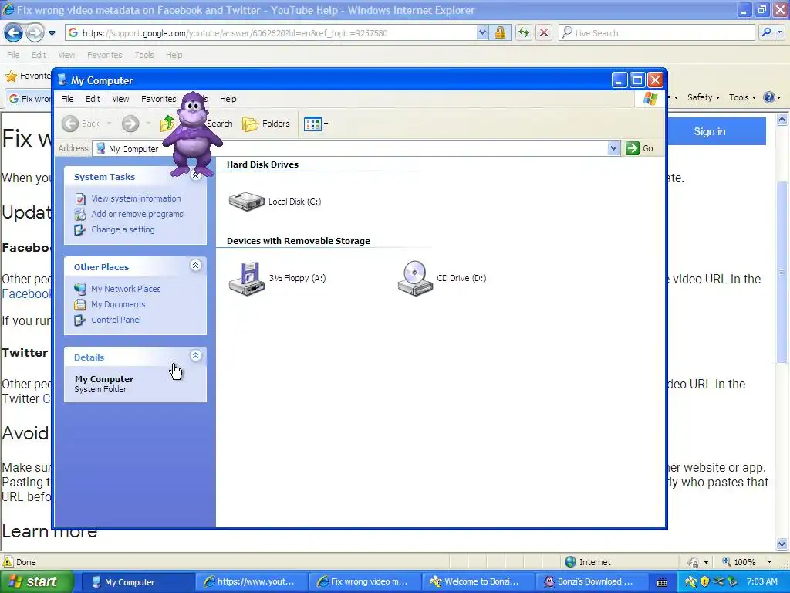Image resolution: width=790 pixels, height=593 pixels.
Task: Open the IE address bar dropdown
Action: pyautogui.click(x=482, y=33)
